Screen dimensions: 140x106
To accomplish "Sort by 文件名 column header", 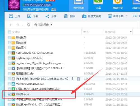I will [x=16, y=32].
